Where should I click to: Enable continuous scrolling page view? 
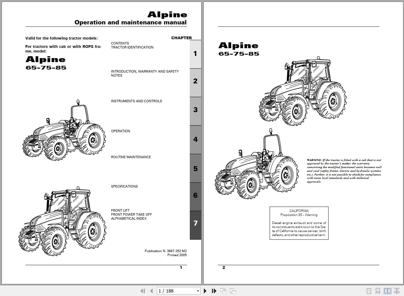(x=378, y=291)
